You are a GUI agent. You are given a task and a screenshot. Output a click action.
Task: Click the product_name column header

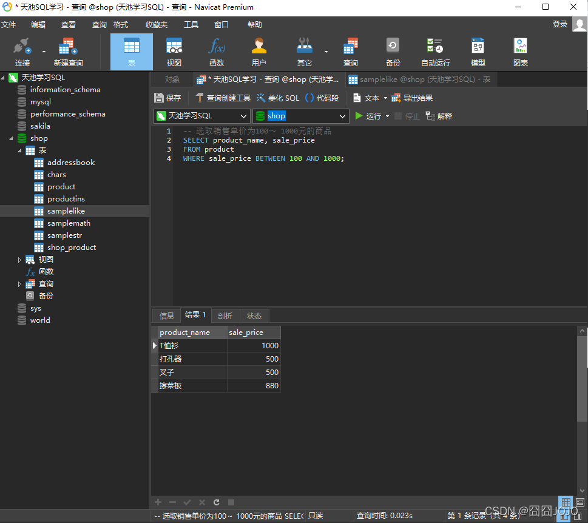[x=192, y=332]
